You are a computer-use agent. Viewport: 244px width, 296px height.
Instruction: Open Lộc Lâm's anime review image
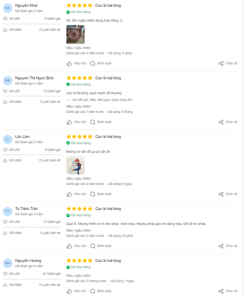click(76, 165)
